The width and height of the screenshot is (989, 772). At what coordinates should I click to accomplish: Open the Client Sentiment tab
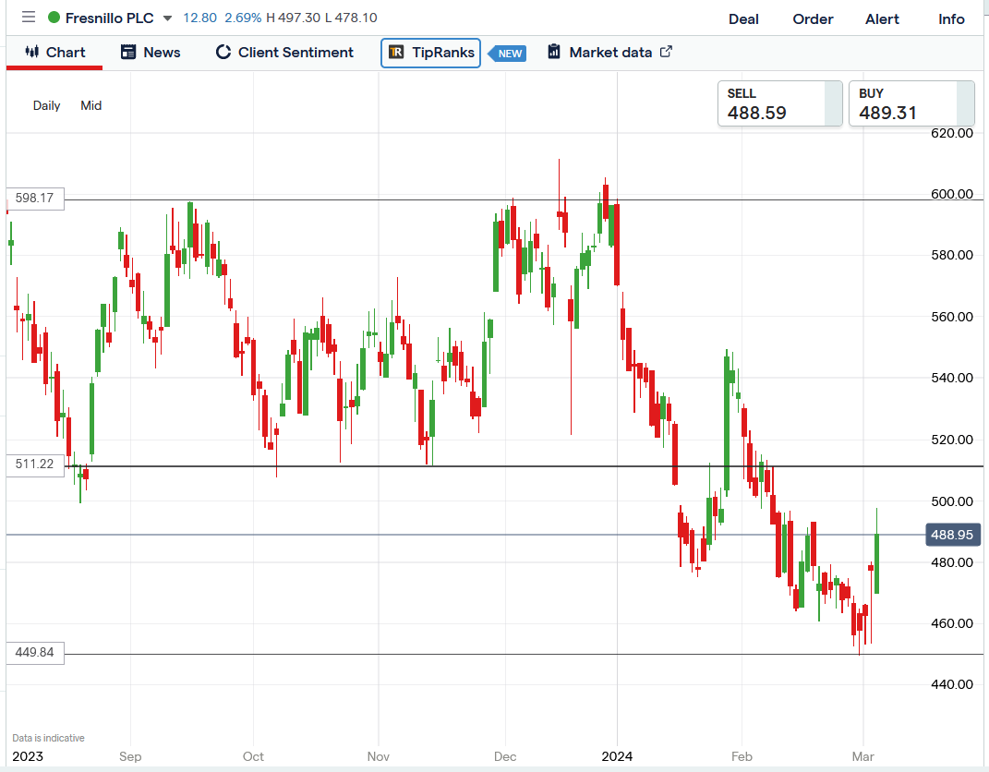coord(284,53)
